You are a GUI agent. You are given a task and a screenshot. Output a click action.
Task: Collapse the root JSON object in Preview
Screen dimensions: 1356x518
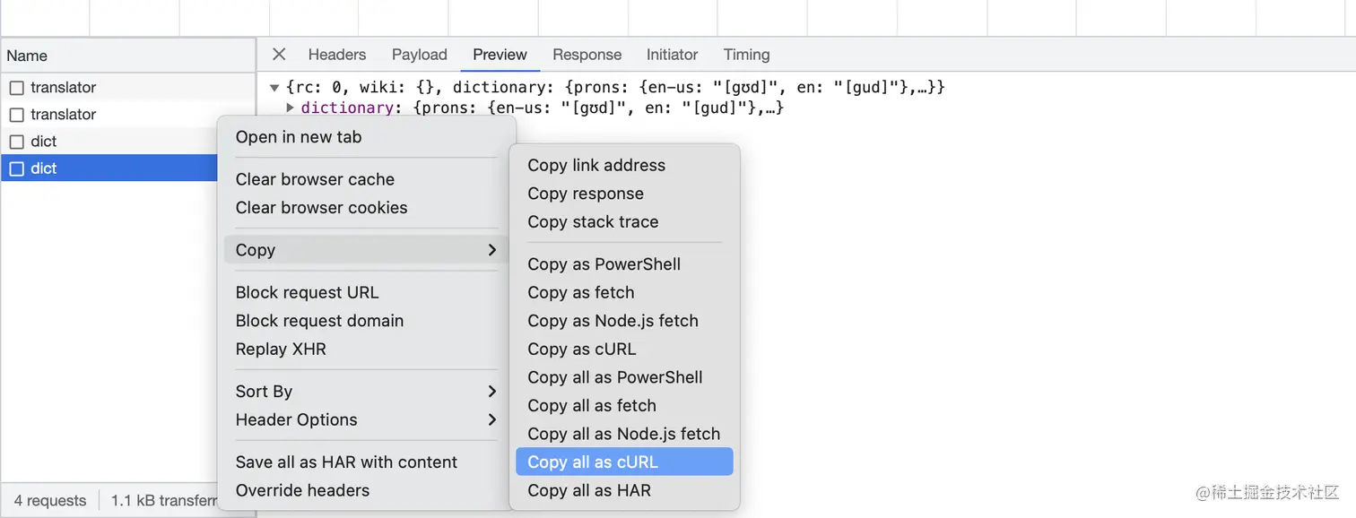click(274, 88)
